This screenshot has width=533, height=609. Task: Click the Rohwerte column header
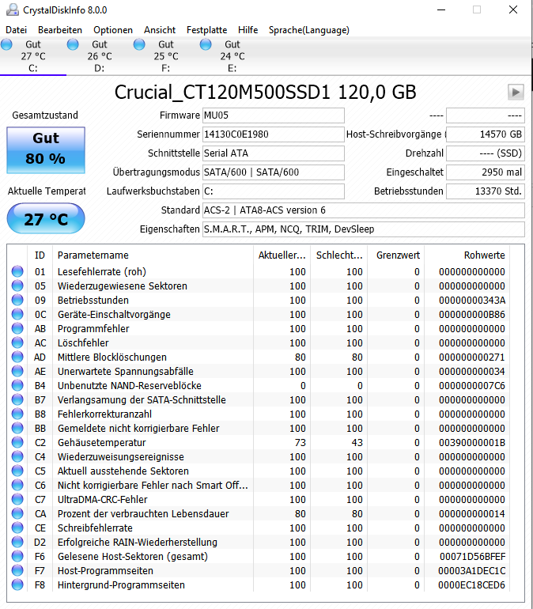pos(467,255)
